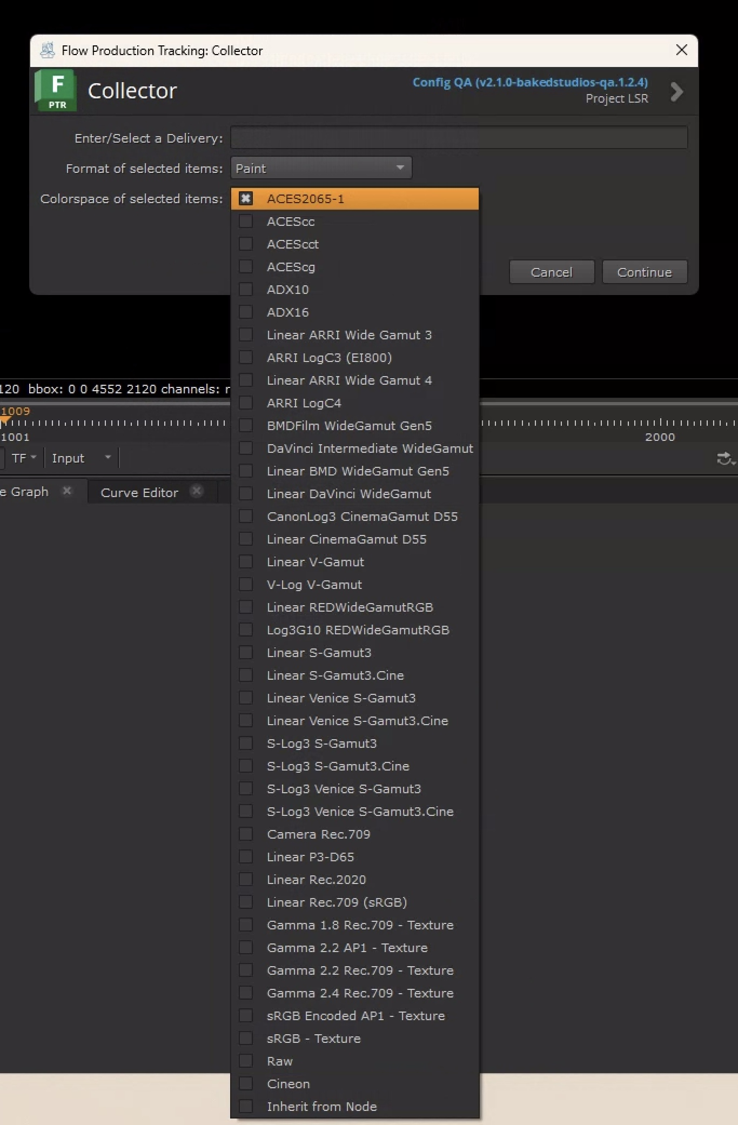Select V-Log V-Gamut colorspace
Screen dimensions: 738x1125
[355, 584]
